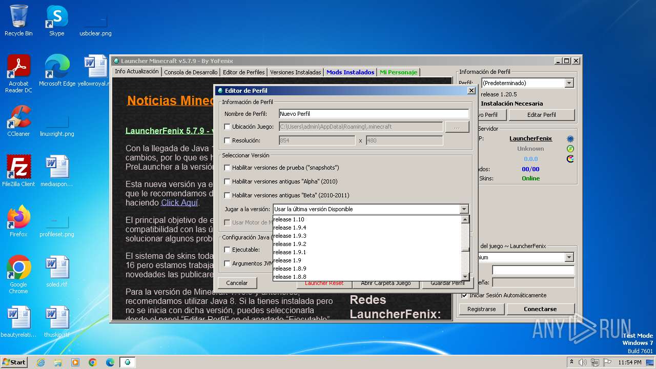Click the blue gear server icon beside LauncherFenix
656x369 pixels.
tap(570, 139)
